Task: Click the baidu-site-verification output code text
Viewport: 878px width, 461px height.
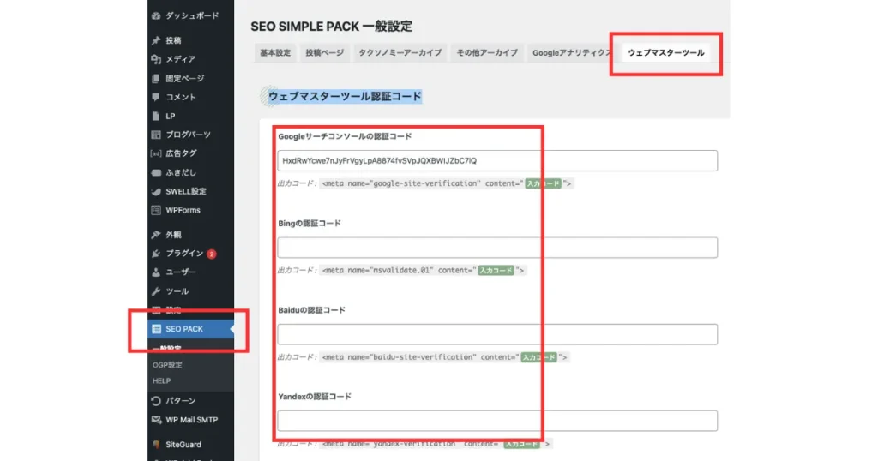Action: [444, 357]
